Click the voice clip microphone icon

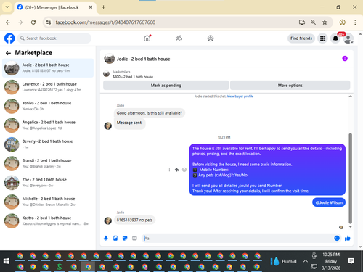106,238
